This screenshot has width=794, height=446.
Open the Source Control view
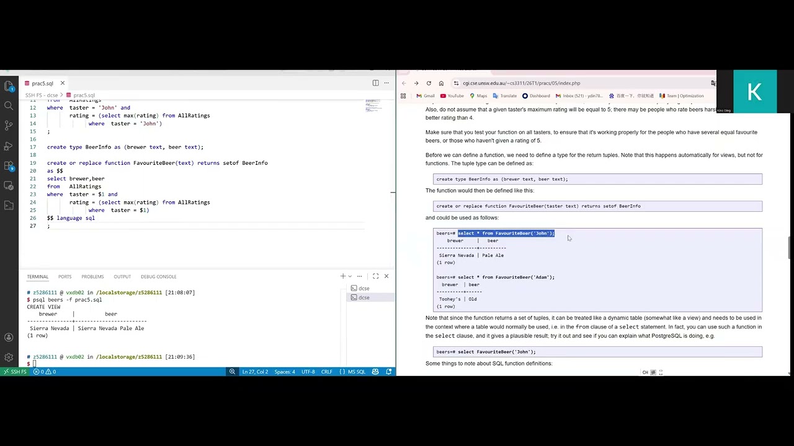[9, 126]
